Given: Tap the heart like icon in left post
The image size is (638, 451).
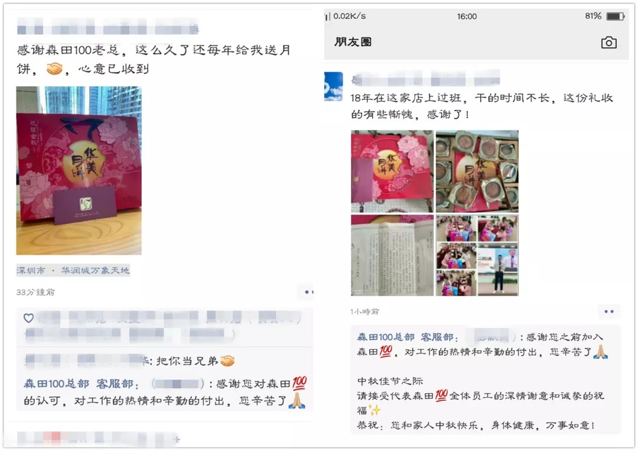Looking at the screenshot, I should (x=28, y=318).
